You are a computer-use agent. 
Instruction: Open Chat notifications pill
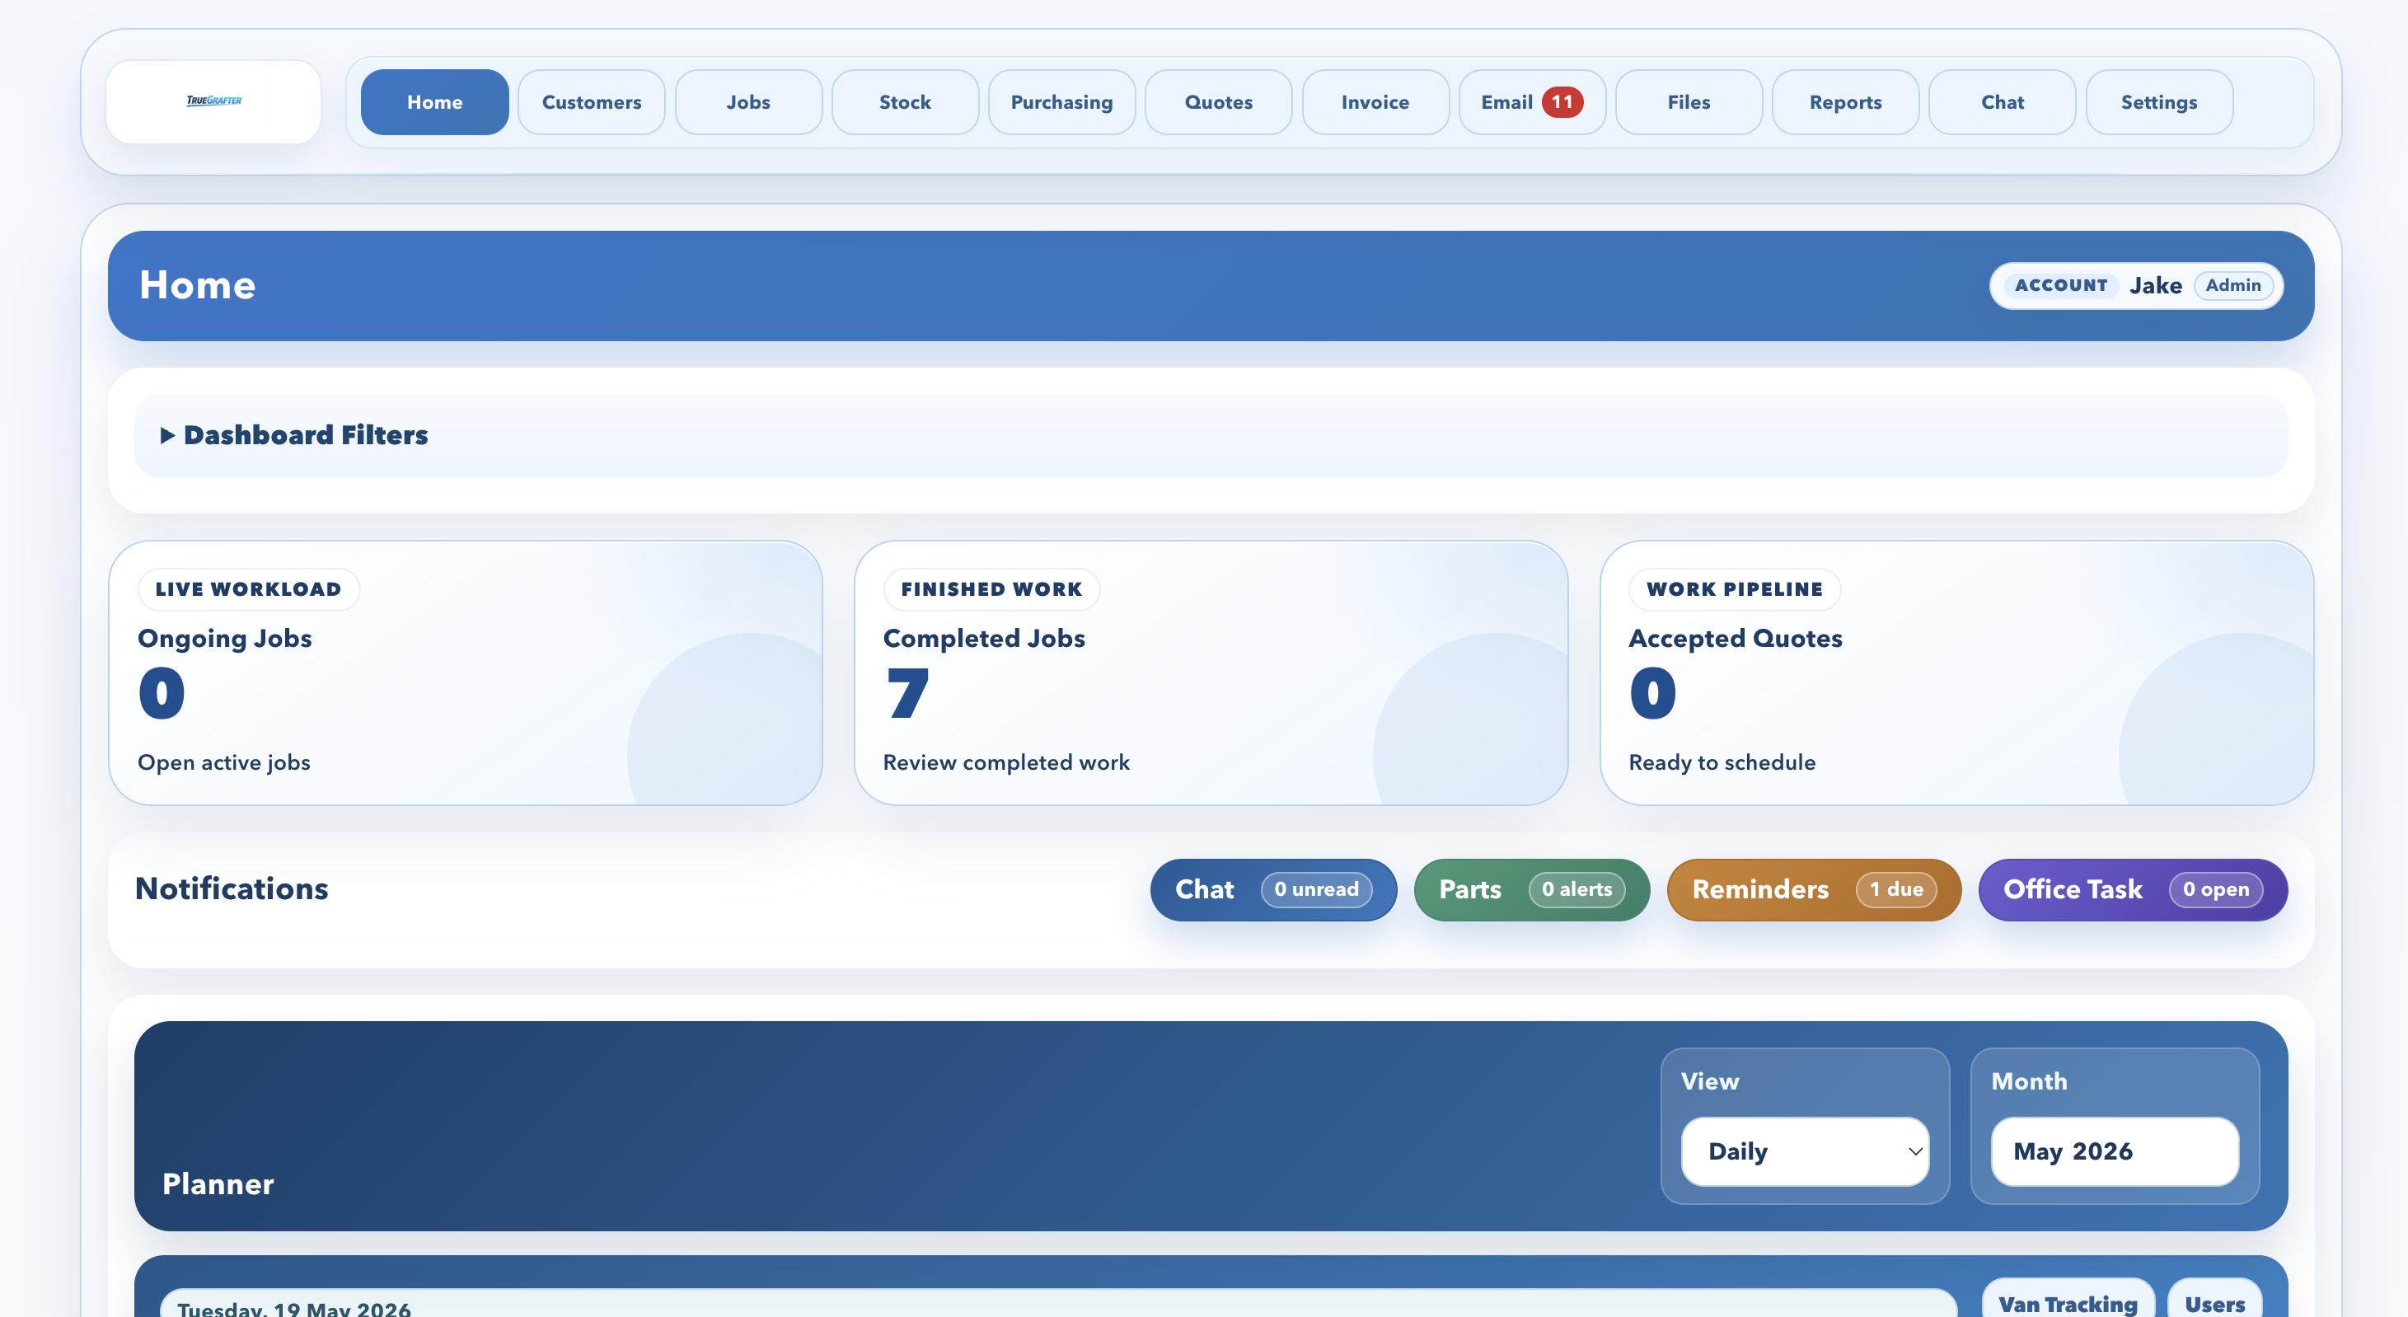tap(1273, 890)
